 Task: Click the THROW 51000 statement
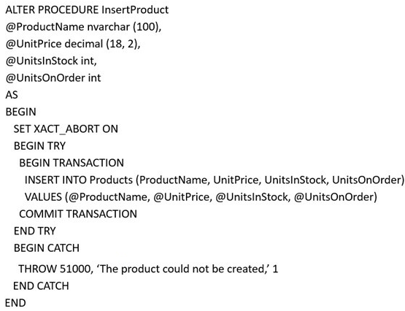[148, 269]
